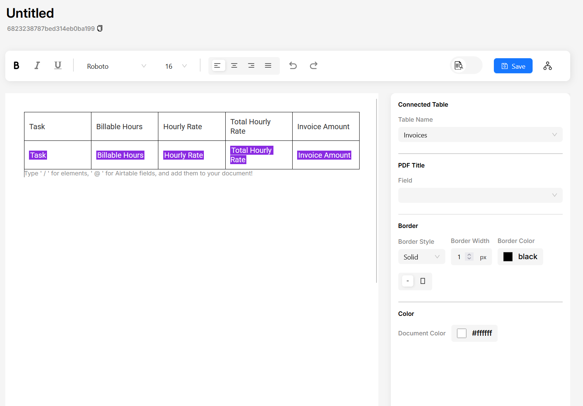Undo the last action

[x=293, y=66]
